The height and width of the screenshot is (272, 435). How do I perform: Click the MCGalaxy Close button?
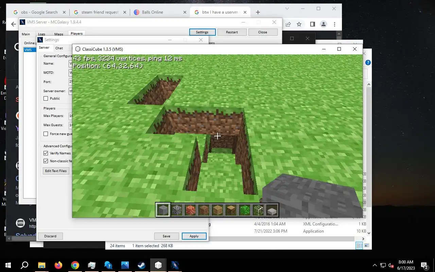point(263,32)
